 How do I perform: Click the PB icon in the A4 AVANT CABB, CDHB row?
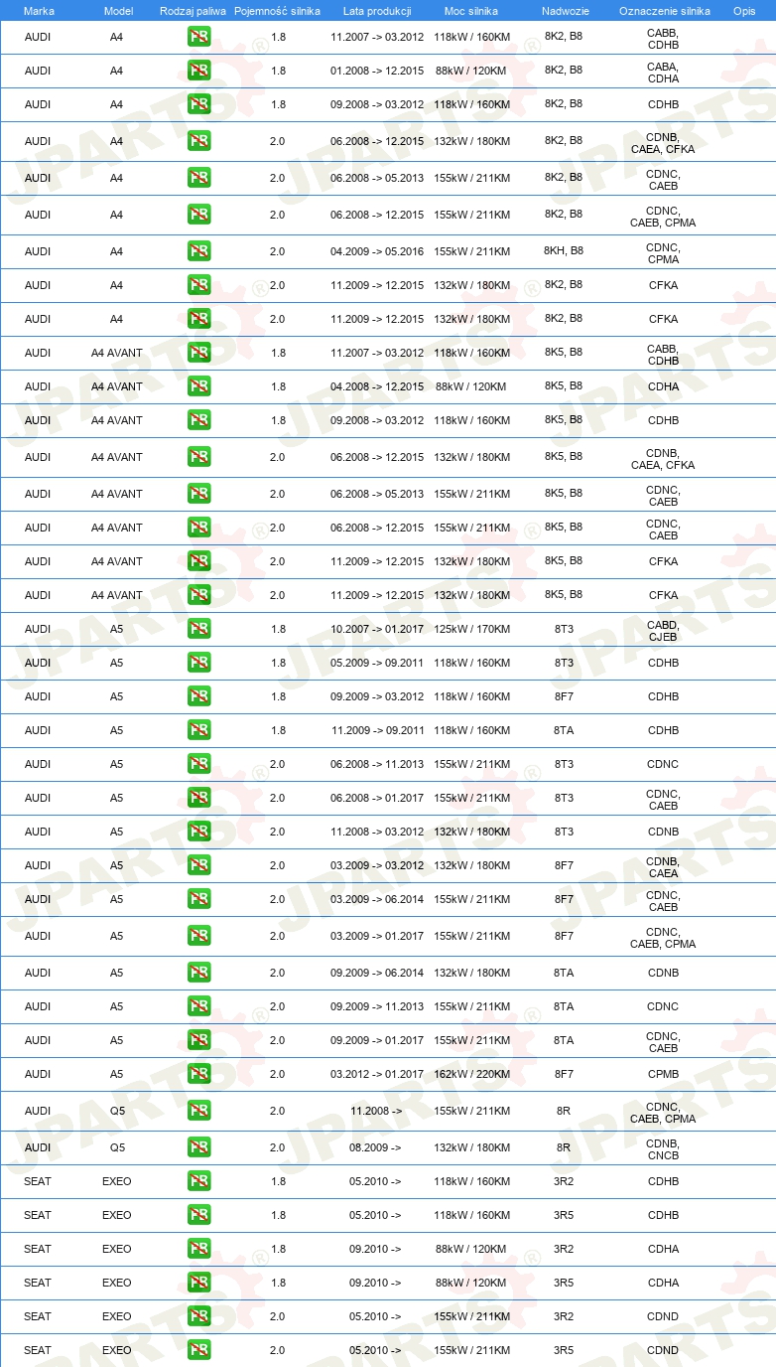coord(199,353)
